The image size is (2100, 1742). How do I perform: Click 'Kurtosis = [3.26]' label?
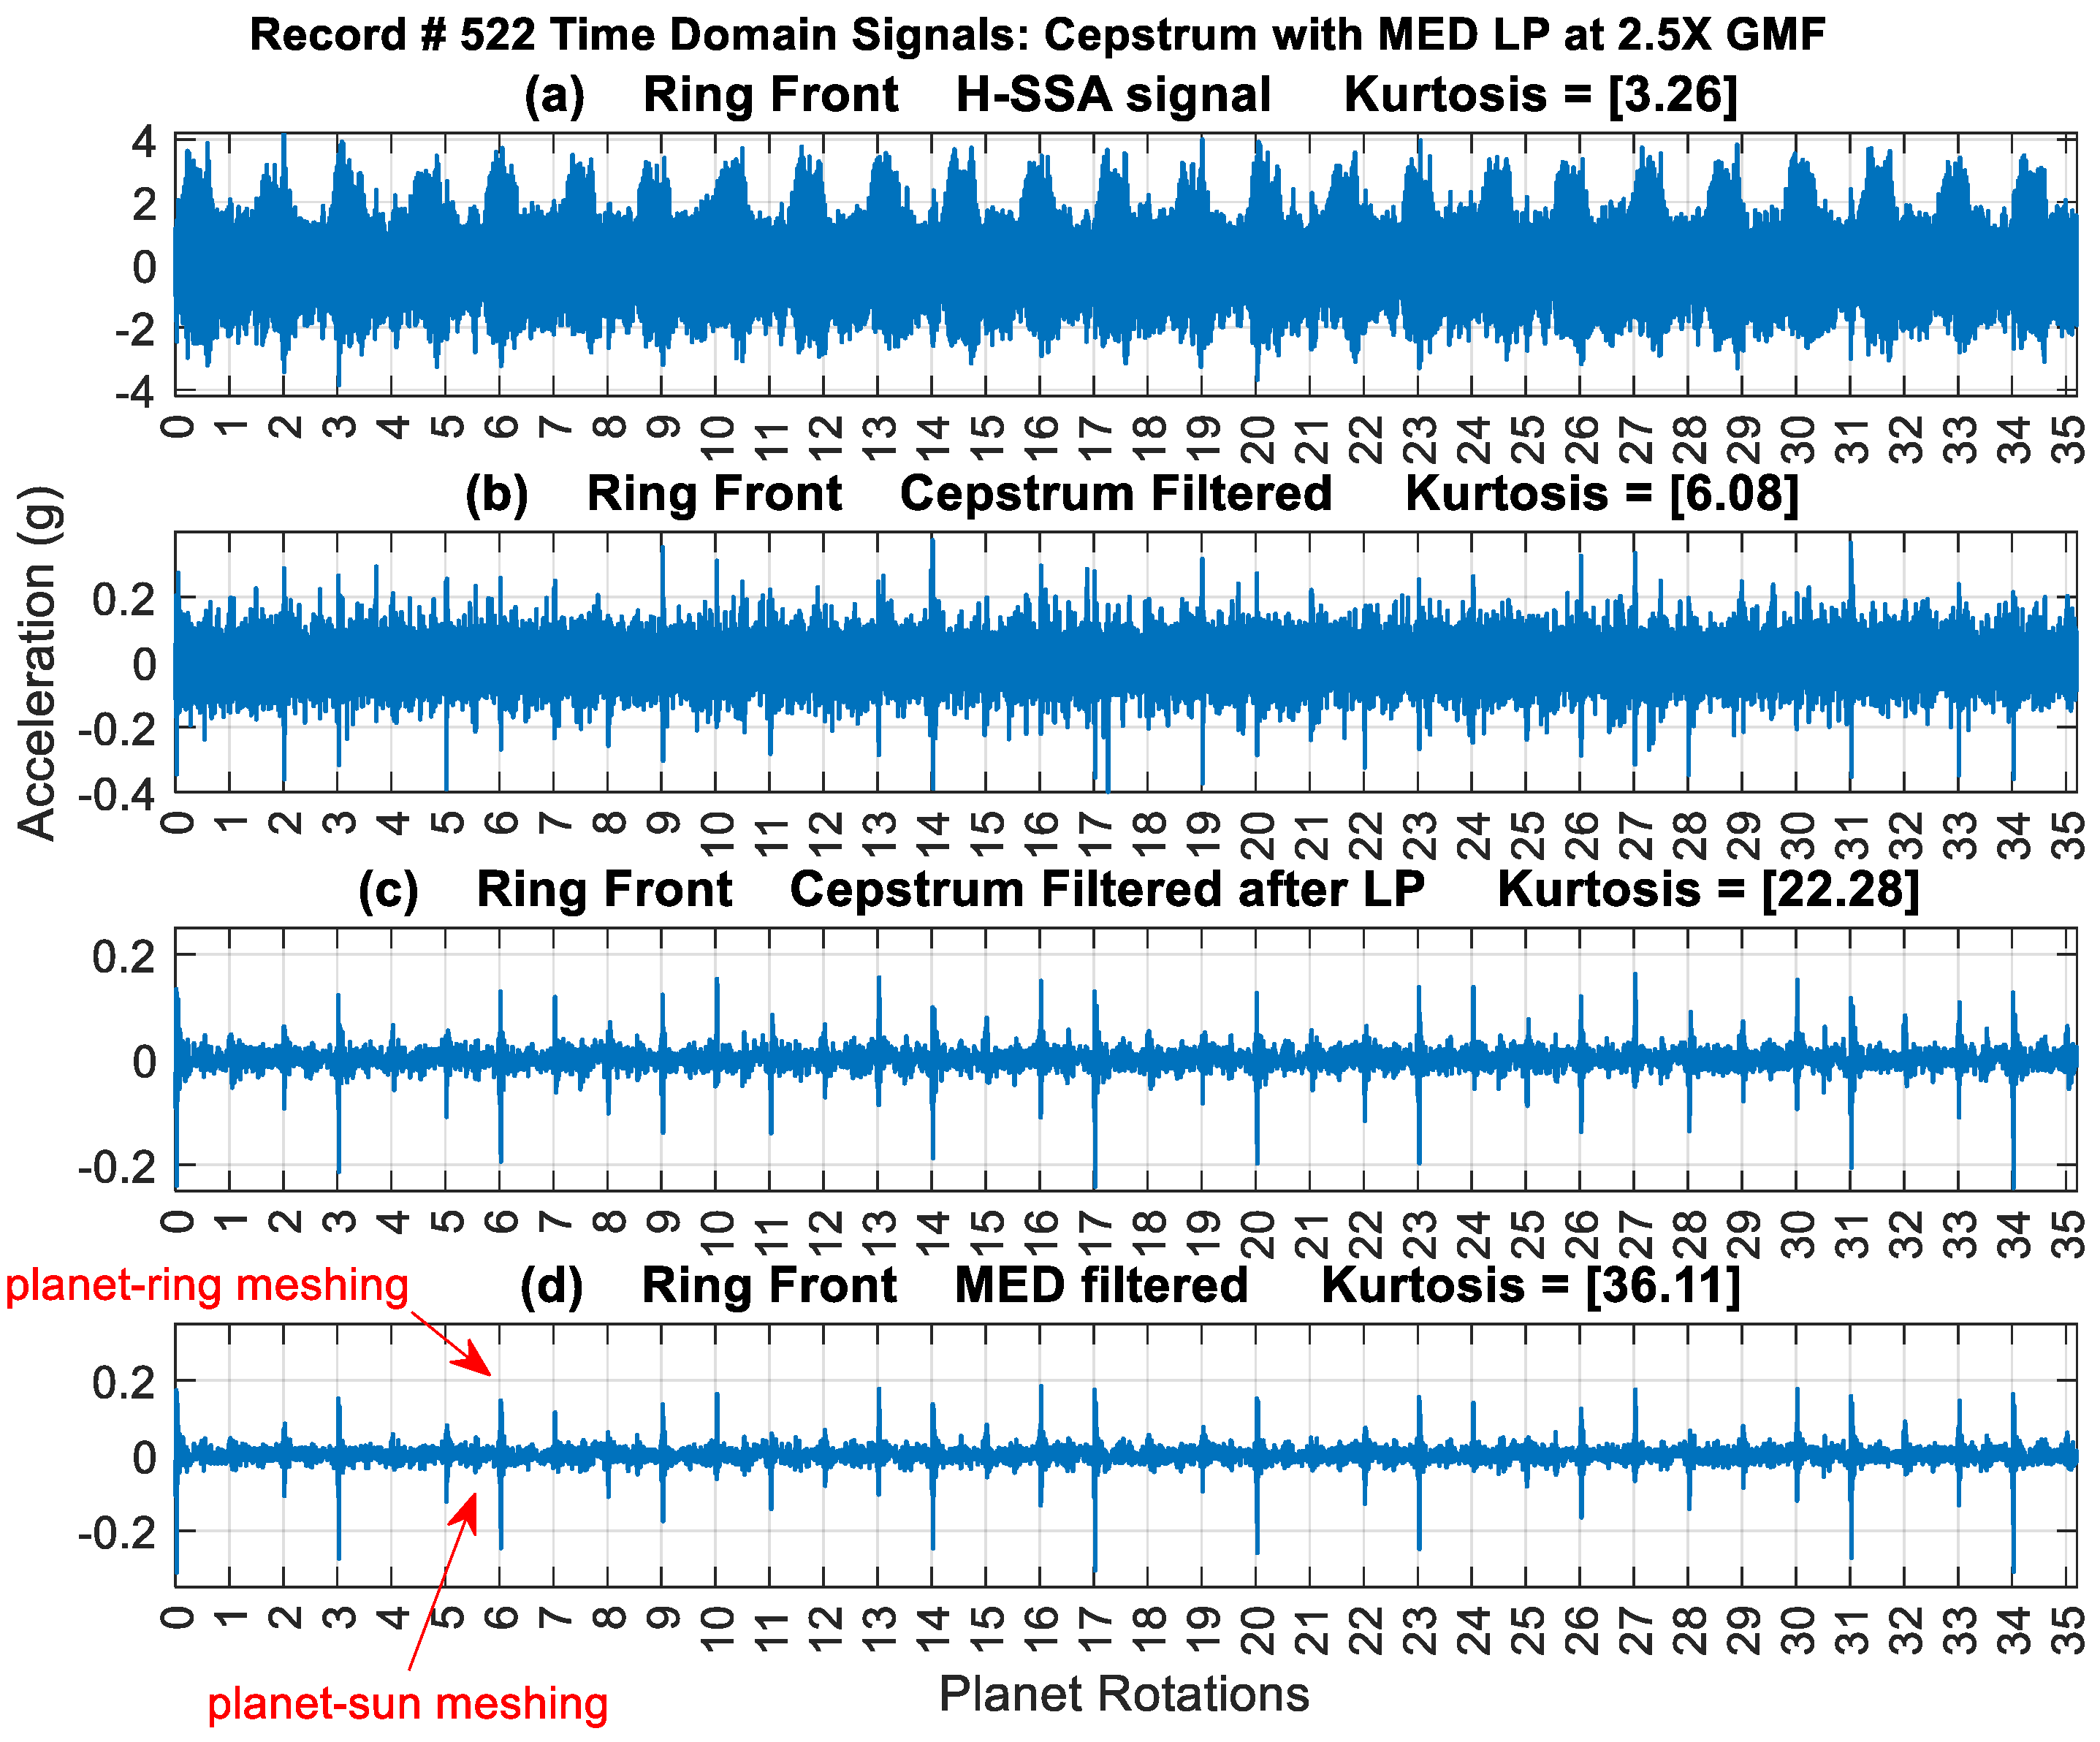1541,95
